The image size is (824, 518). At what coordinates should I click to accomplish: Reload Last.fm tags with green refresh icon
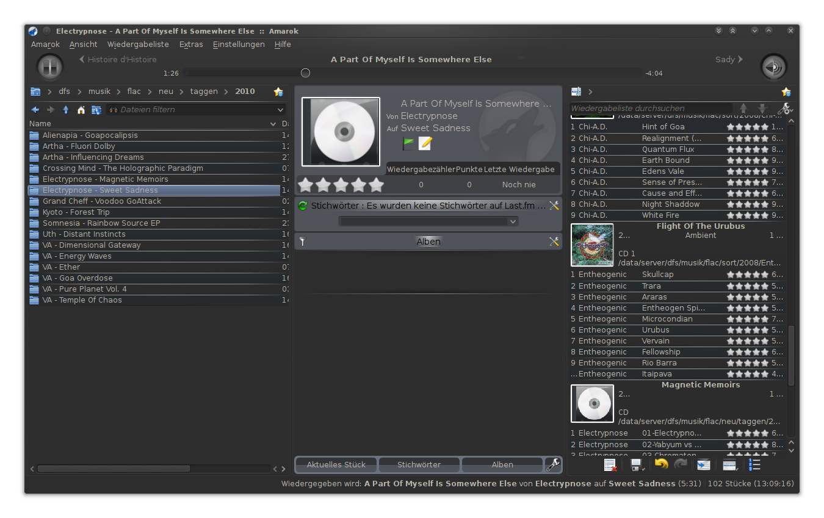(303, 206)
